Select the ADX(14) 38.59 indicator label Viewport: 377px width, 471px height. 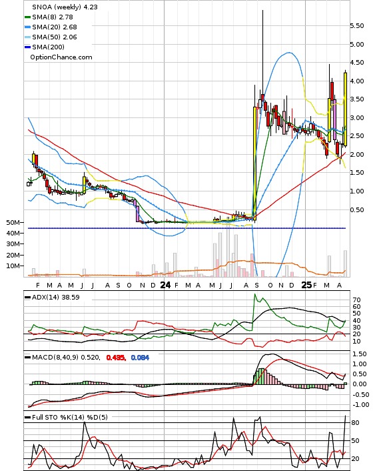[55, 297]
